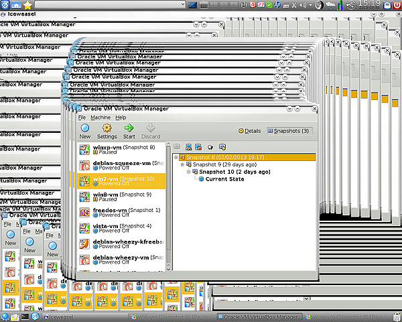This screenshot has width=402, height=322.
Task: Click the Iceweasel taskbar button
Action: [60, 316]
